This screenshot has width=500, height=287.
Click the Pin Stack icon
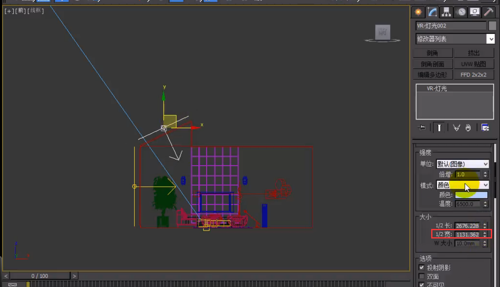[422, 128]
